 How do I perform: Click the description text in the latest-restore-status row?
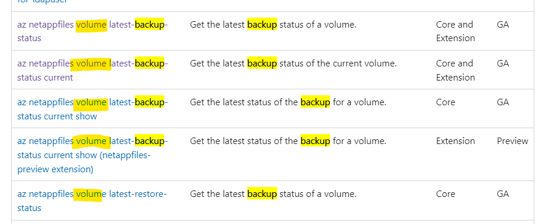click(x=273, y=194)
